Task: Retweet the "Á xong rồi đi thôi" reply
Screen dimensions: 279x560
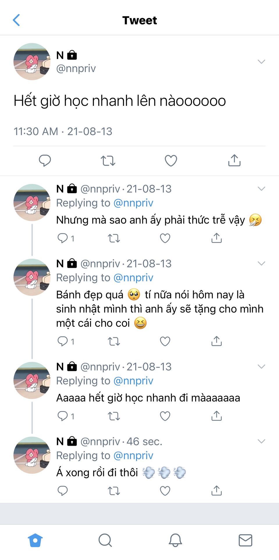Action: click(x=114, y=491)
